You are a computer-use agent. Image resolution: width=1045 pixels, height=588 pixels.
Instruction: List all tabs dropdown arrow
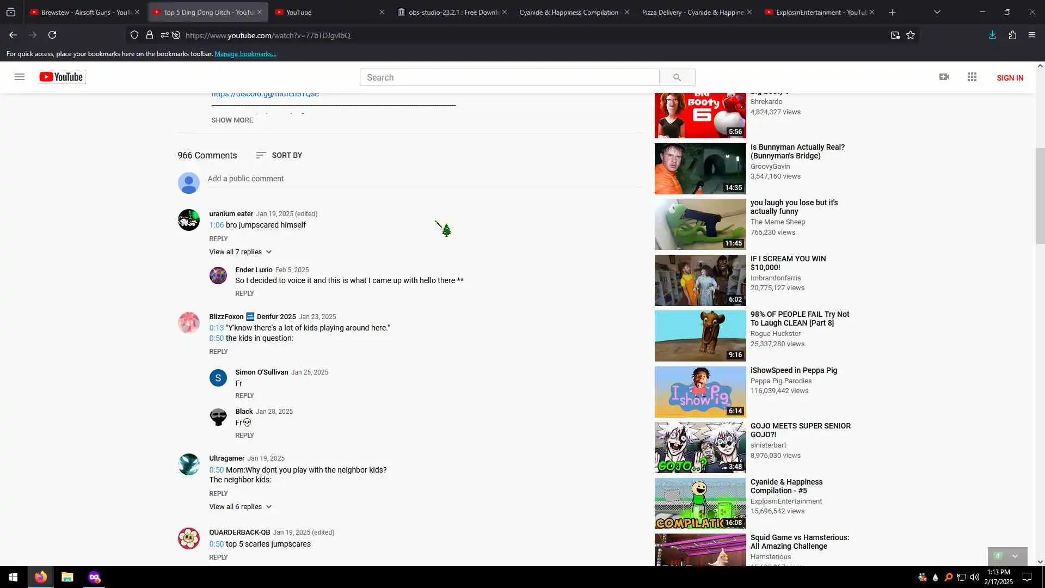pyautogui.click(x=937, y=12)
